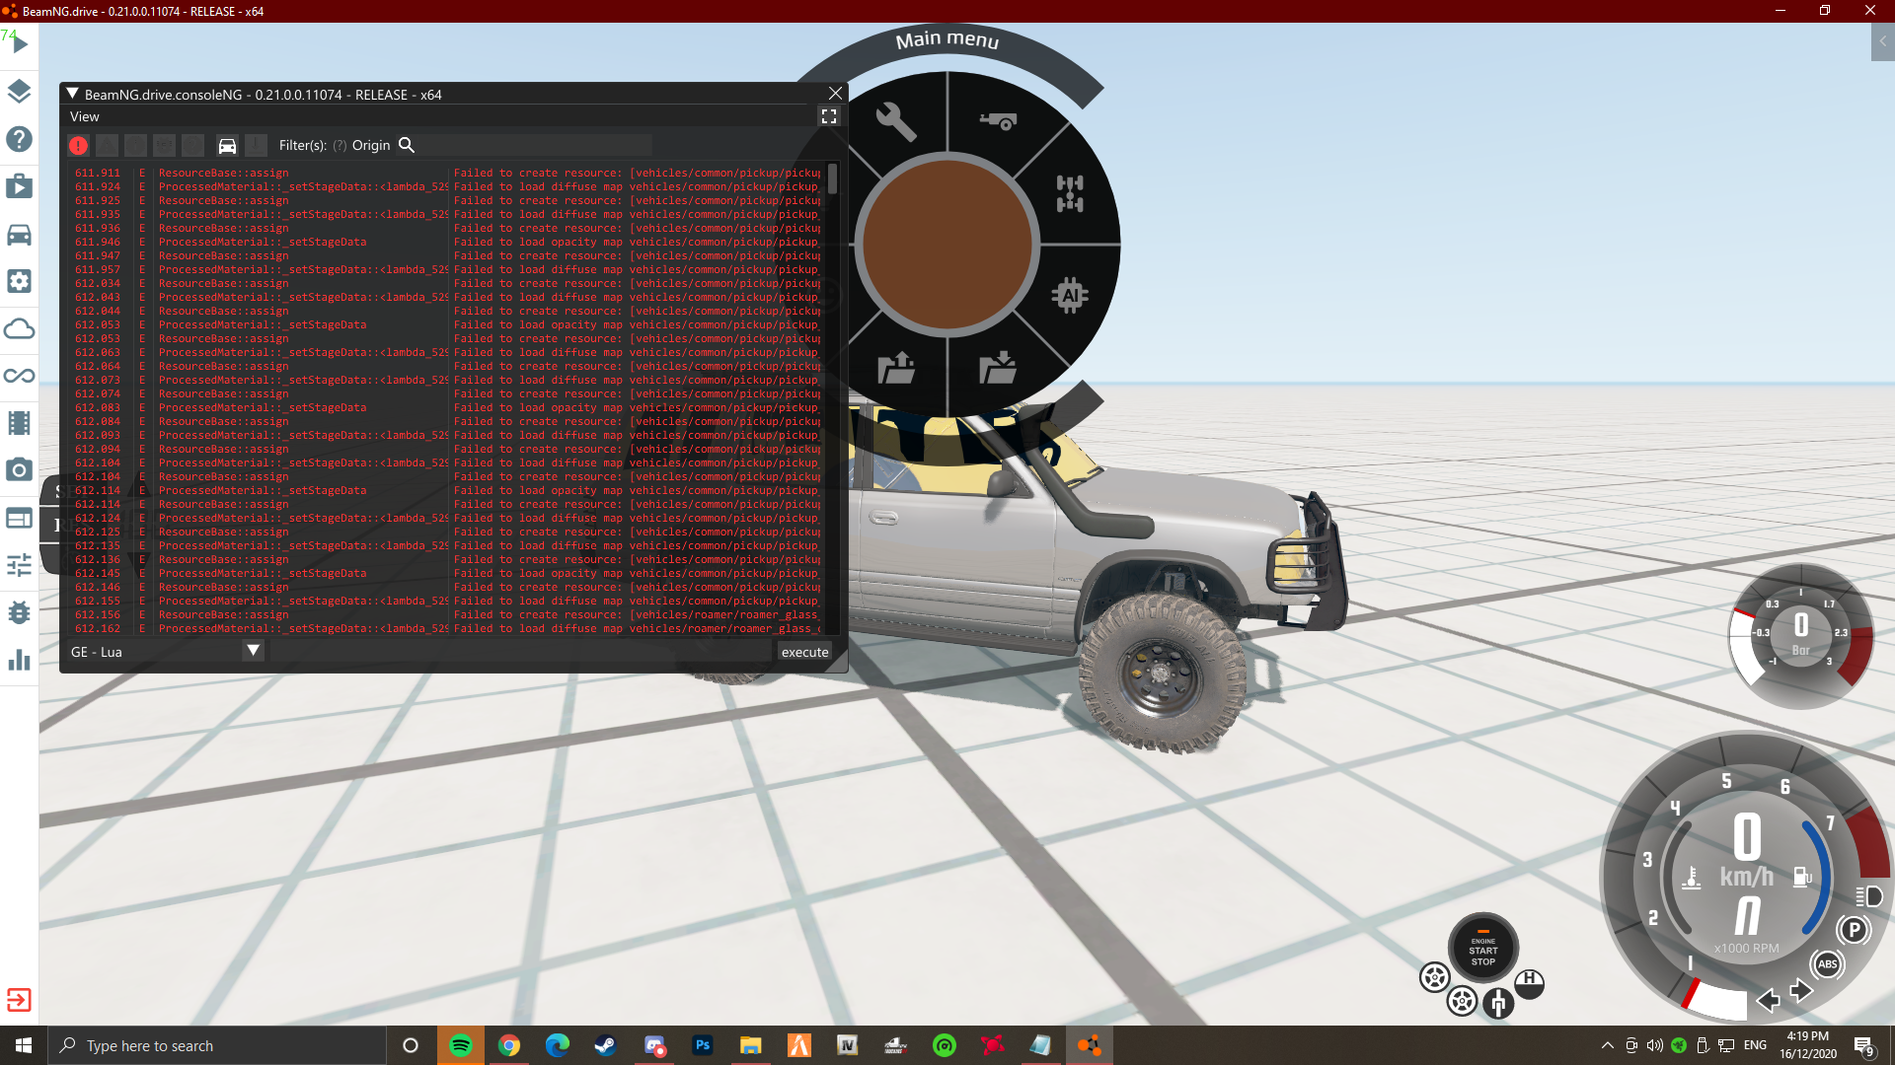
Task: Click the log line with timestamp 611.911
Action: 447,173
